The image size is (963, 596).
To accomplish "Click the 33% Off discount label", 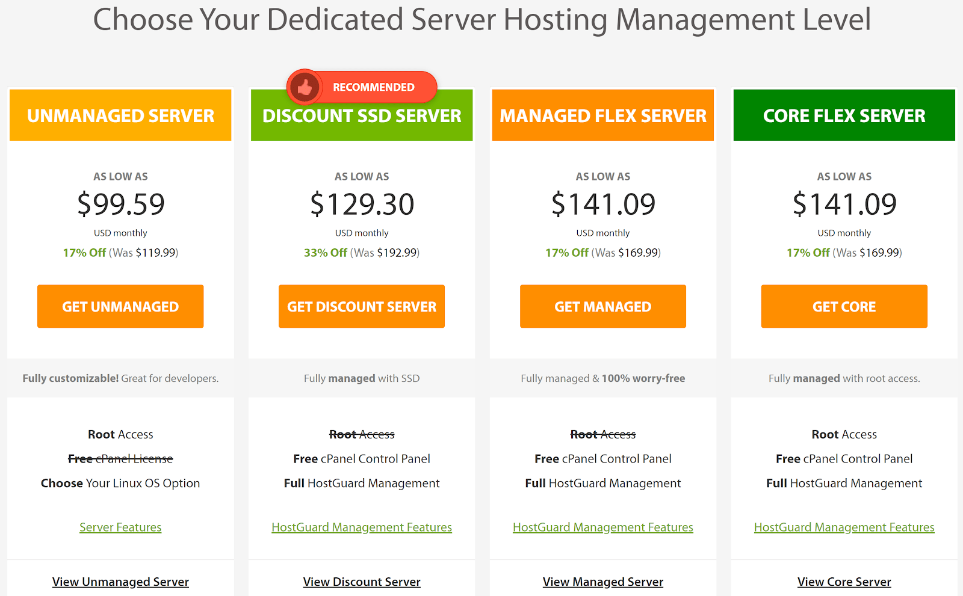I will point(325,253).
